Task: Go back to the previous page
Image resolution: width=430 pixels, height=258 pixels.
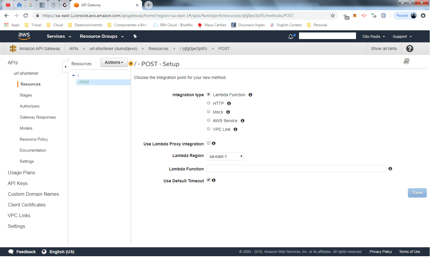Action: pos(7,15)
